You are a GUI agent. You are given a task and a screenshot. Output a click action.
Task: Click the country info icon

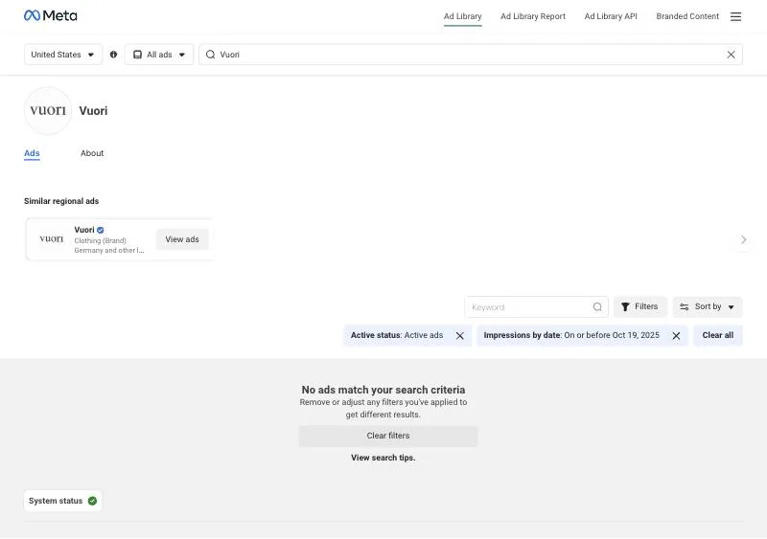point(113,55)
